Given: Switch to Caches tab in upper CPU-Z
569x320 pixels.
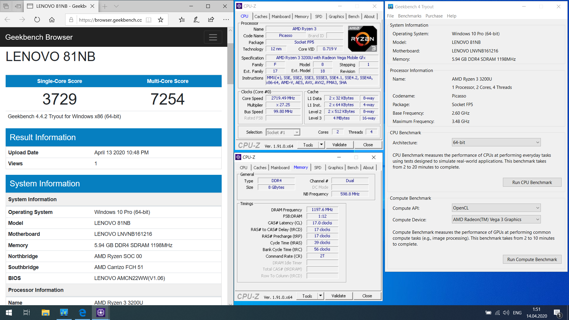Looking at the screenshot, I should (x=260, y=17).
